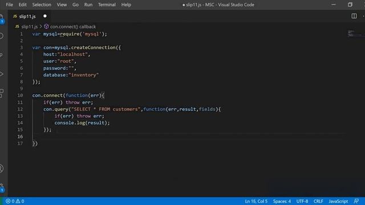
Task: Open the Source Control view icon
Action: pos(1,55)
